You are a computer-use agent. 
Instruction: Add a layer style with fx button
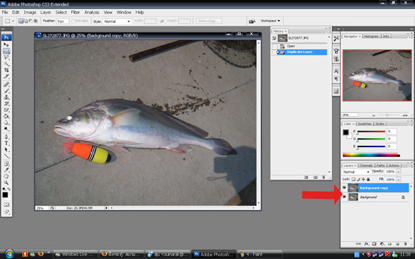coord(367,244)
